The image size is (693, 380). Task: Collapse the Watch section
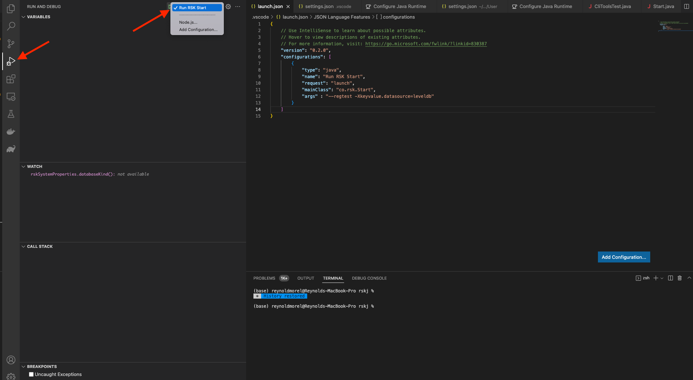point(34,166)
